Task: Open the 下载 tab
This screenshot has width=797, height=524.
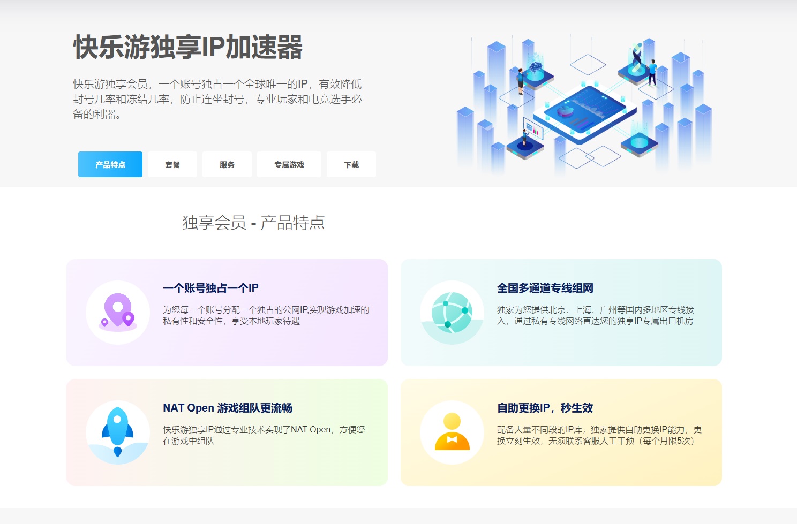Action: point(351,164)
